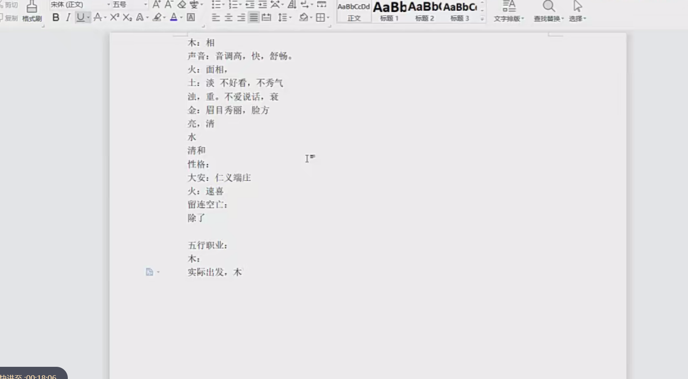Apply the 标题 1 heading style
The width and height of the screenshot is (688, 379).
(389, 11)
